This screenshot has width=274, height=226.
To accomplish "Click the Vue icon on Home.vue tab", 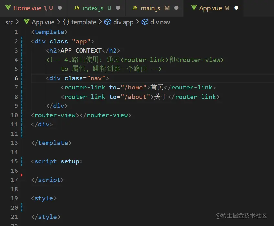I will [8, 8].
